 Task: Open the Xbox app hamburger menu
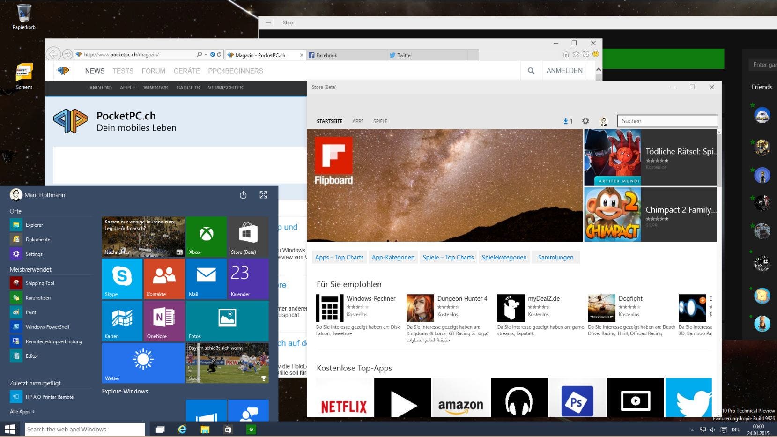point(268,22)
